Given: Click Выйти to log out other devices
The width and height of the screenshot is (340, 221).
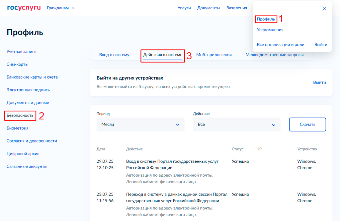Looking at the screenshot, I should click(x=319, y=82).
